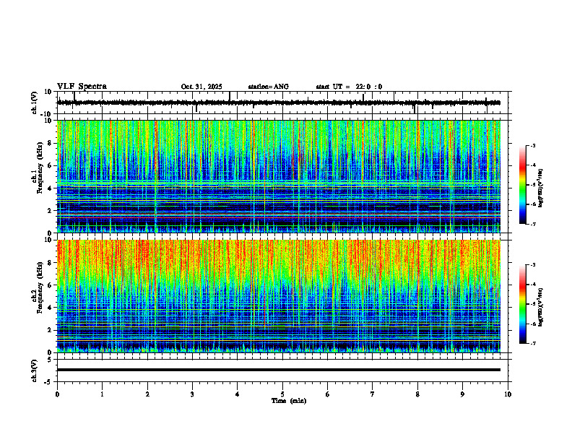This screenshot has width=572, height=442.
Task: Click time-axis tick label '7'
Action: pos(373,394)
